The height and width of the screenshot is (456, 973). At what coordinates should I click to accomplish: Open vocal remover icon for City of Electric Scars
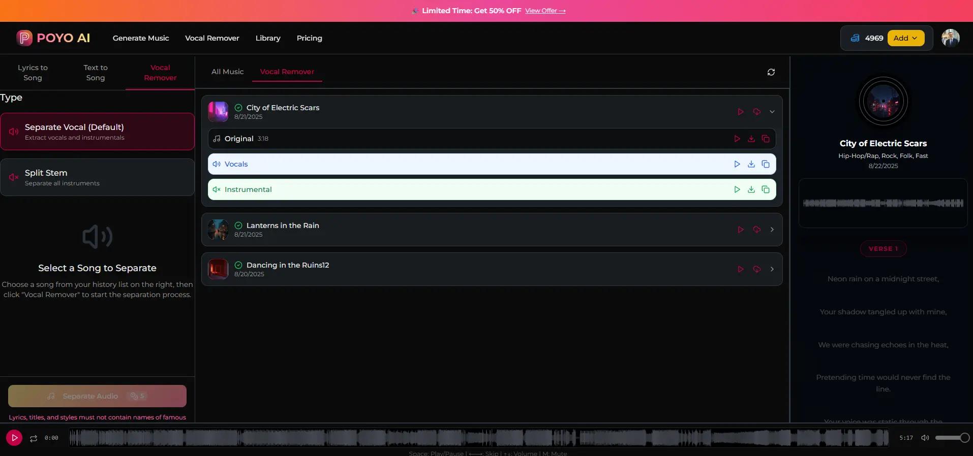tap(757, 112)
